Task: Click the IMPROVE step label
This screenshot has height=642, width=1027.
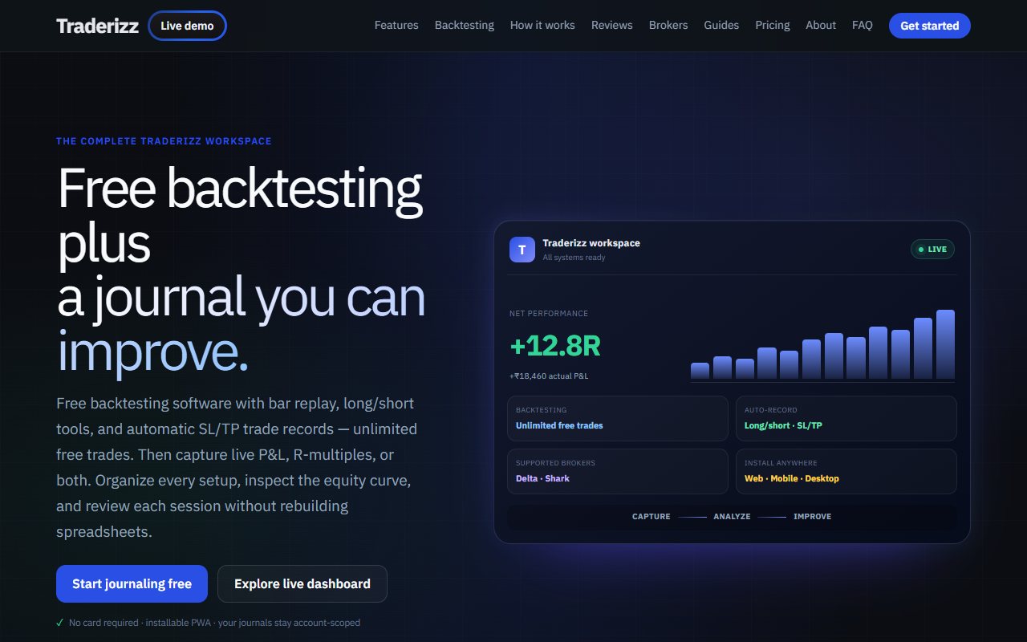Action: tap(813, 517)
